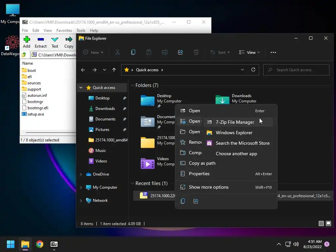Viewport: 336px width, 252px height.
Task: Open the New dropdown in File Explorer
Action: tap(93, 52)
